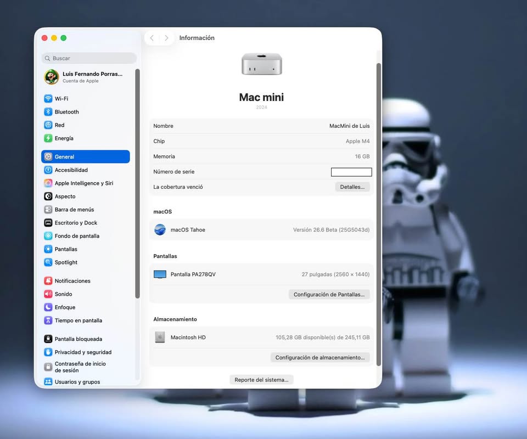Screen dimensions: 527x439
Task: Click the Macintosh HD drive icon
Action: pos(160,337)
